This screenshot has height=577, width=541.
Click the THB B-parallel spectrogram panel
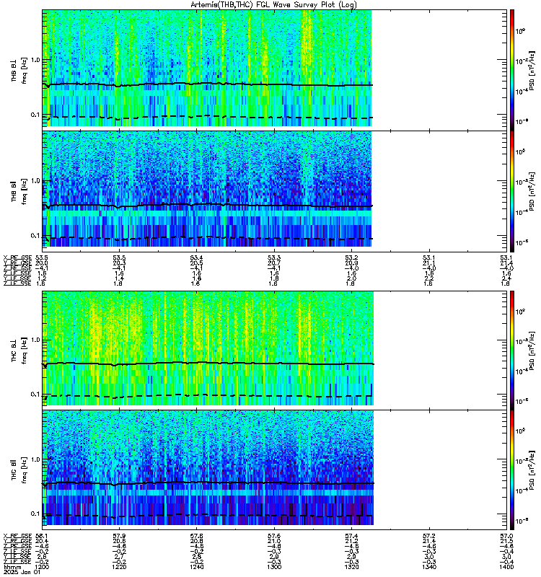click(x=275, y=191)
